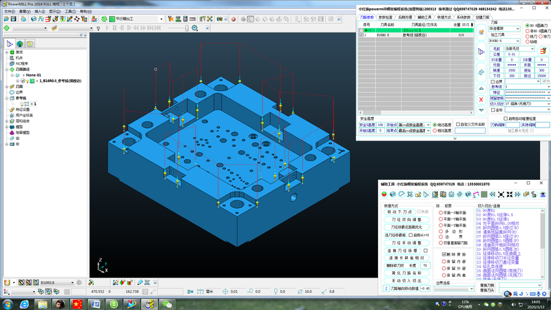Screen dimensions: 551x310
Task: Click the green square icon in 辅助工具 toolbar
Action: click(x=484, y=194)
